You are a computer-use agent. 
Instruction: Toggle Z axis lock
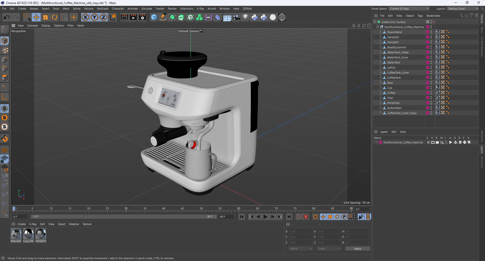[x=104, y=17]
